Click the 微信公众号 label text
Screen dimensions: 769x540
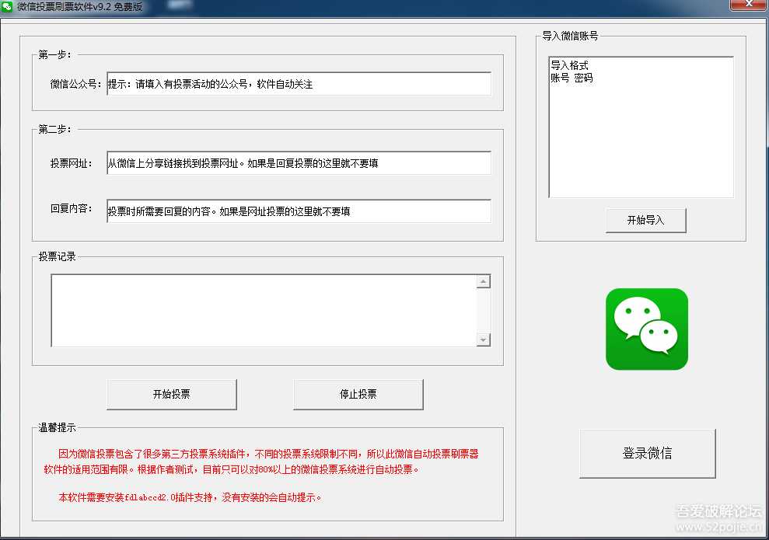point(76,84)
